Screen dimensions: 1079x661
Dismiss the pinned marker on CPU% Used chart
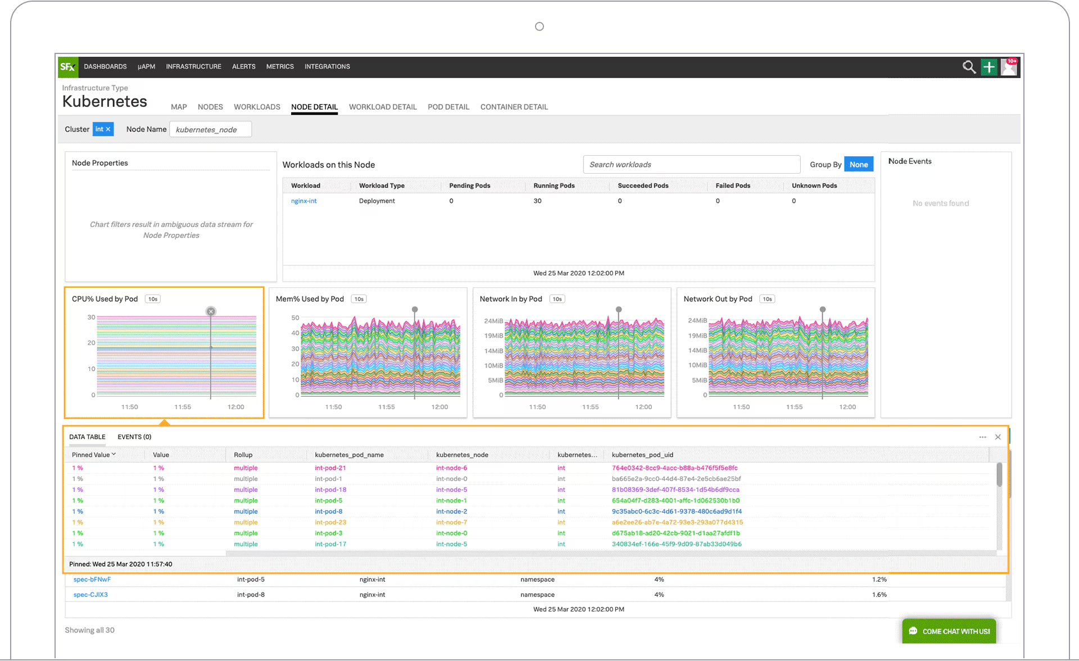click(211, 311)
